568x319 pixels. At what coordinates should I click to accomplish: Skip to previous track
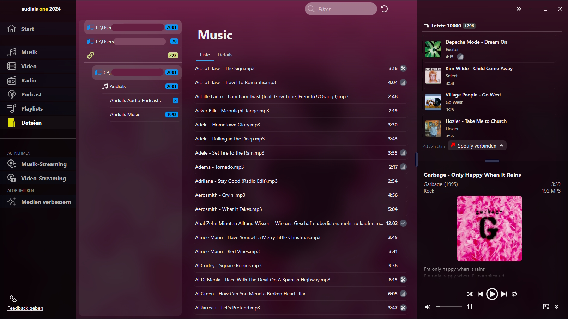[481, 294]
